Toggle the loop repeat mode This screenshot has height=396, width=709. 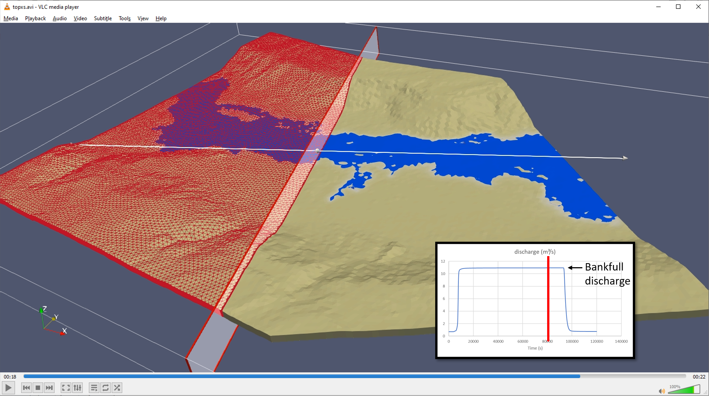coord(106,388)
